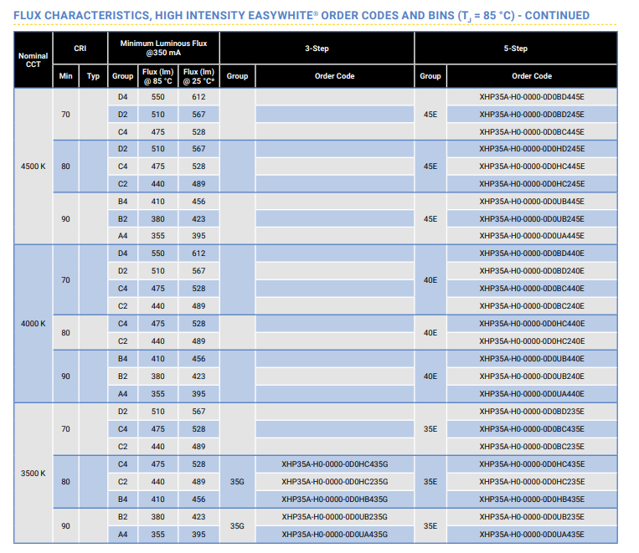The image size is (639, 553).
Task: Click 5-step order code XHP35A-H0-0000-0D0UA435E
Action: point(532,535)
